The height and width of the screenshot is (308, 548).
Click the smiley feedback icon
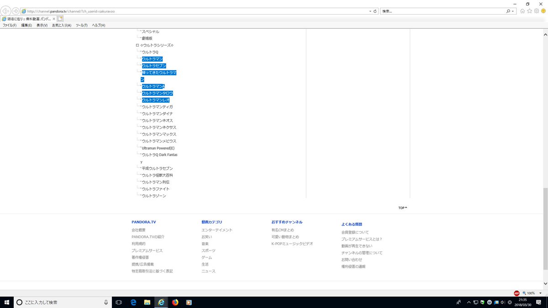(543, 11)
